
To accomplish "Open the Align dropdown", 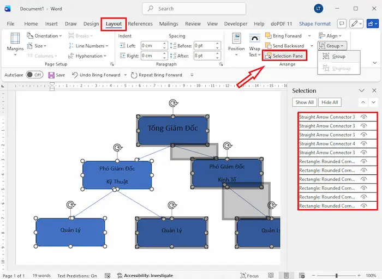I will (332, 36).
